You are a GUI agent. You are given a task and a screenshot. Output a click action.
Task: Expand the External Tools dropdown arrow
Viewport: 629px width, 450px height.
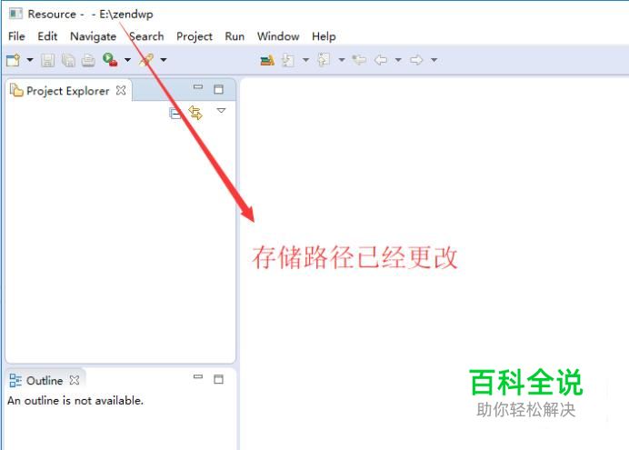[164, 60]
